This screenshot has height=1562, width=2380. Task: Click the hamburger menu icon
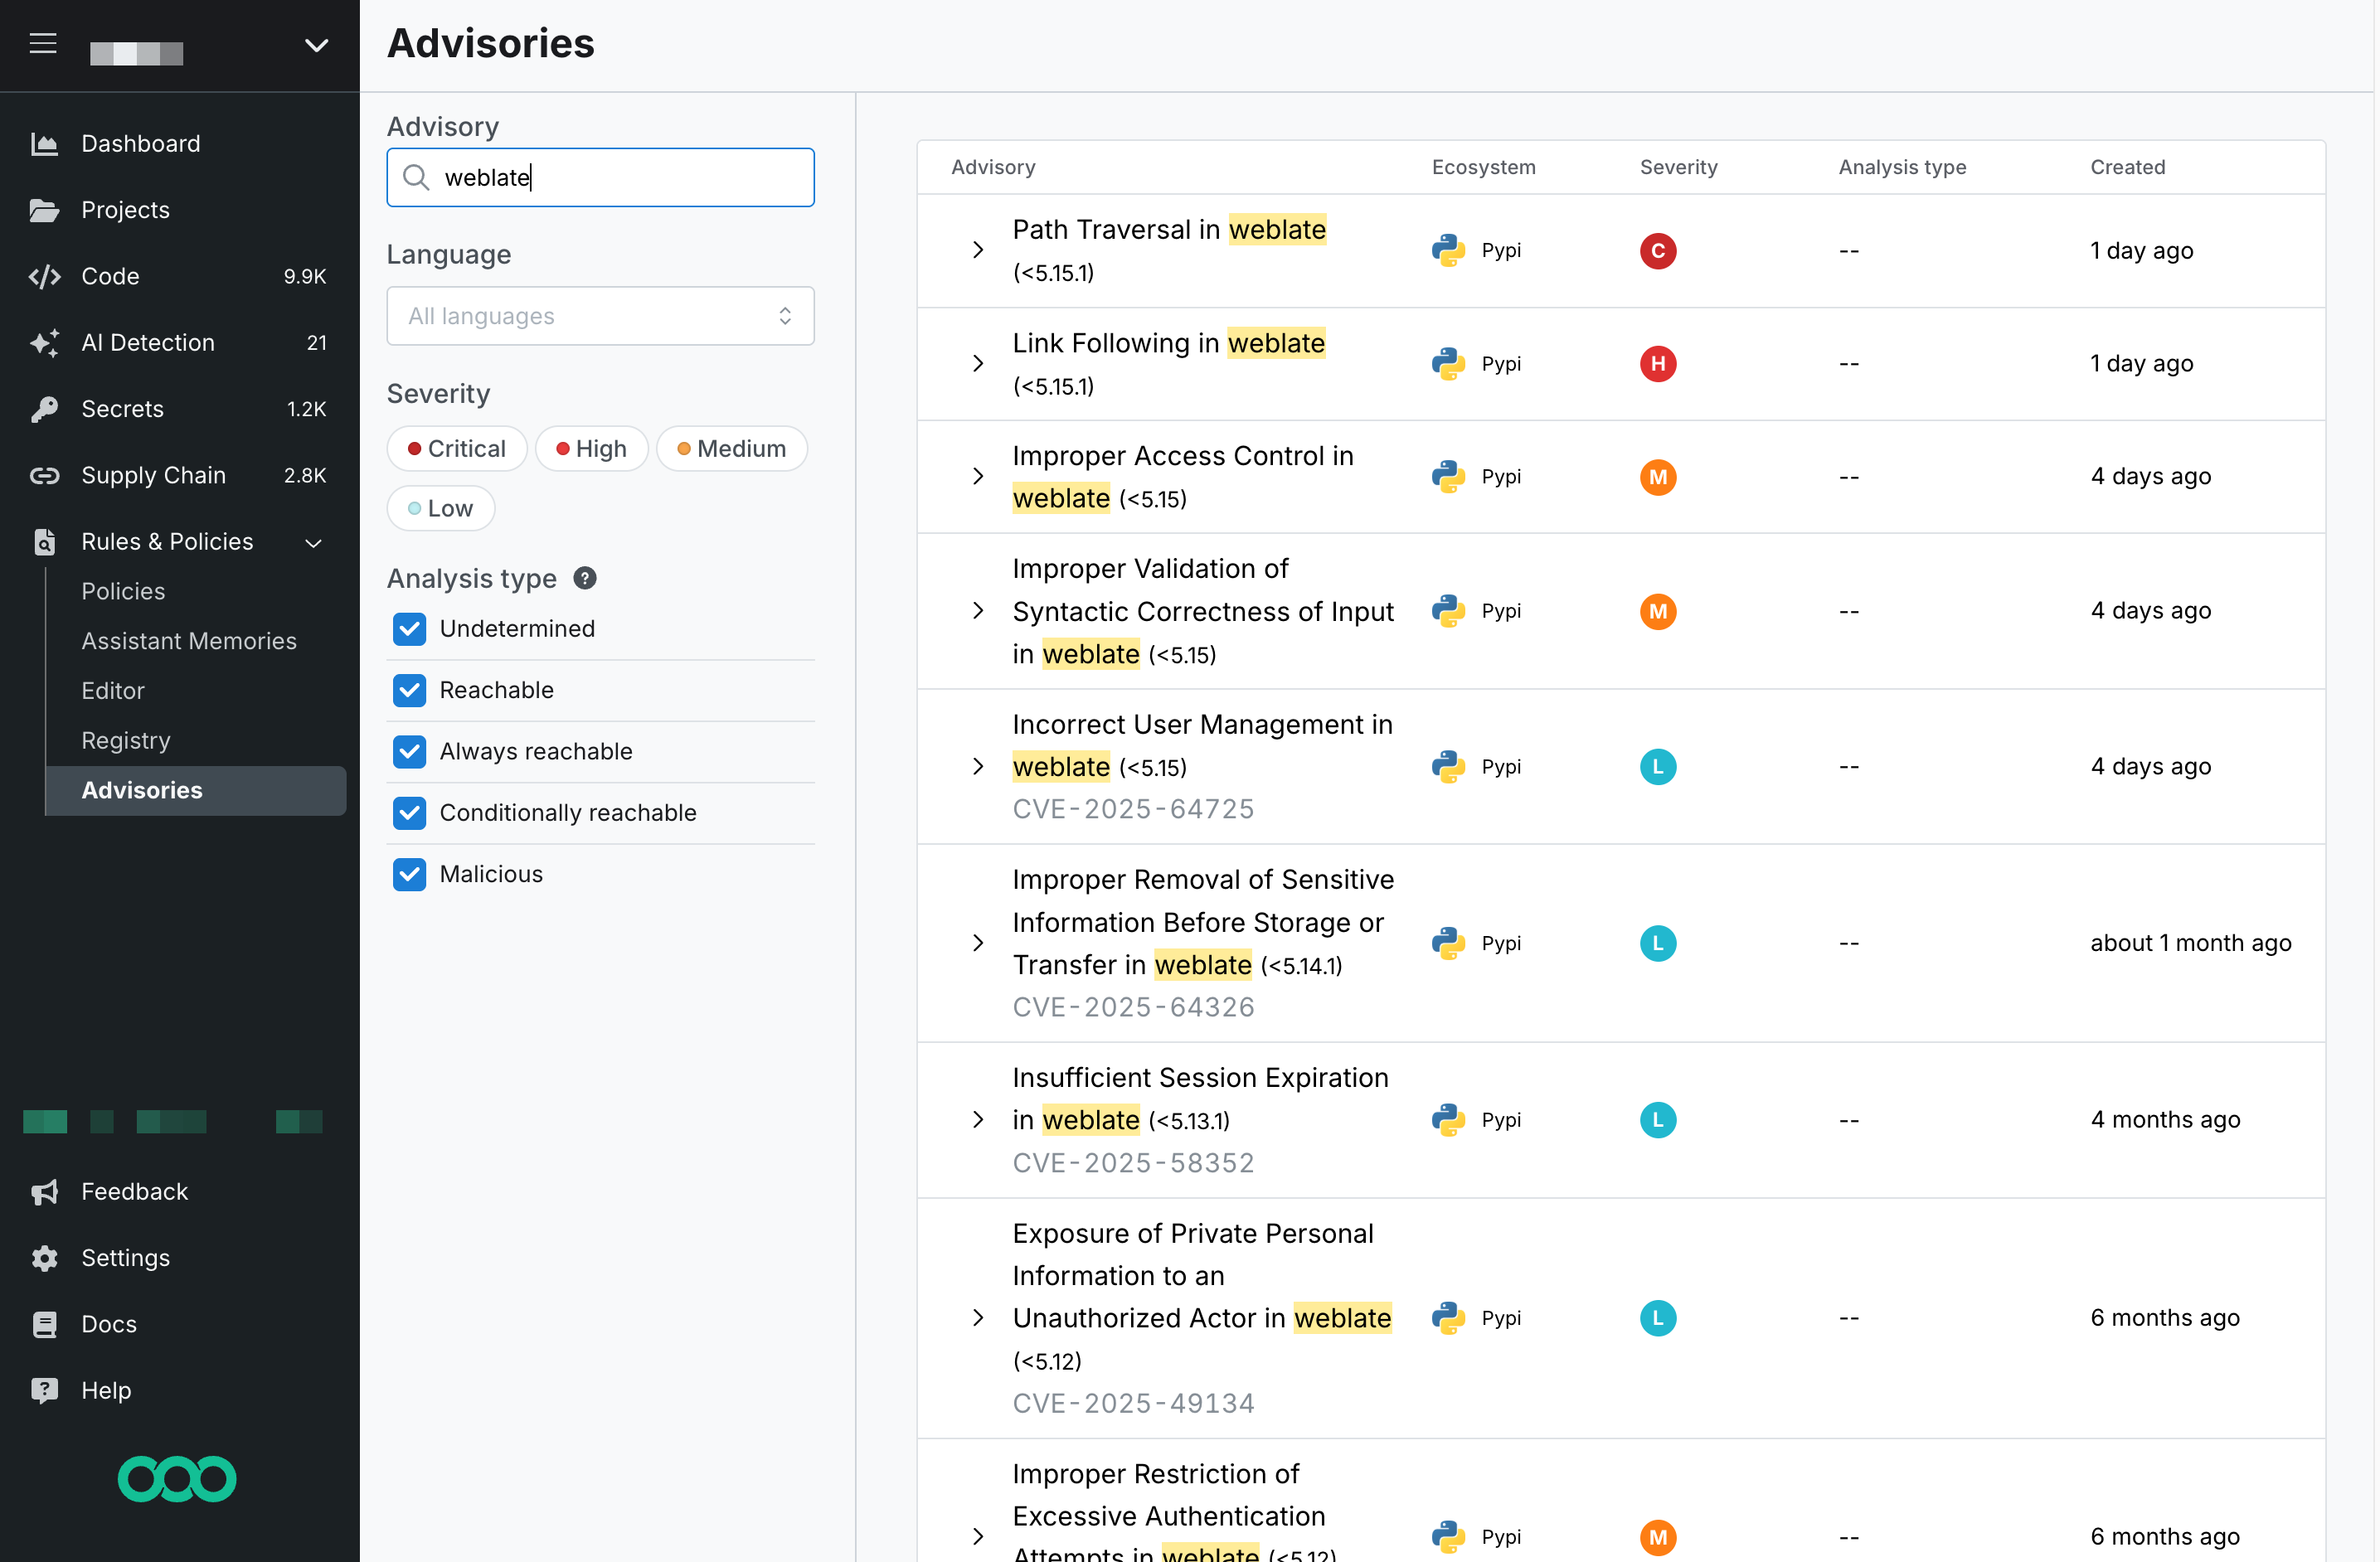point(43,43)
